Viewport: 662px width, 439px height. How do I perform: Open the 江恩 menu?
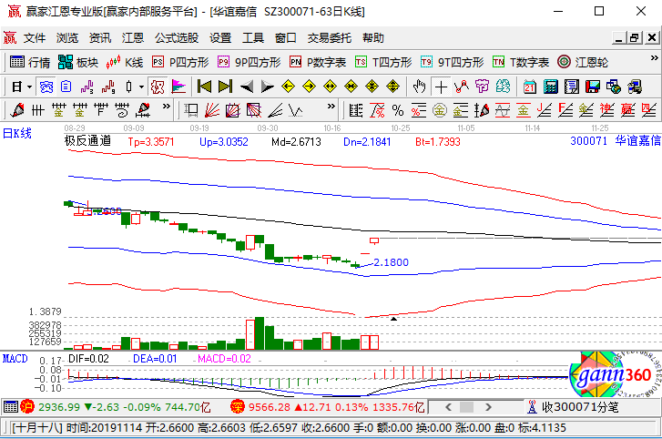pyautogui.click(x=133, y=38)
